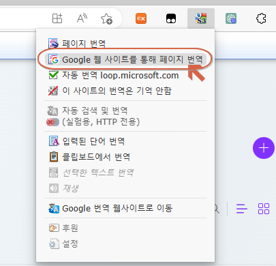Open the black Tampermonkey extension icon
The image size is (276, 266).
[171, 18]
